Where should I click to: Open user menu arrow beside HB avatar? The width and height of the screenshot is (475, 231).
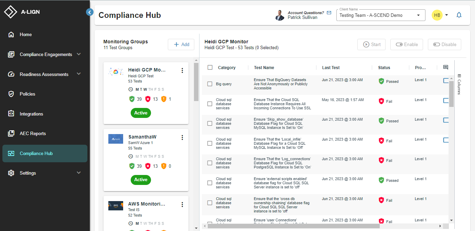coord(446,15)
